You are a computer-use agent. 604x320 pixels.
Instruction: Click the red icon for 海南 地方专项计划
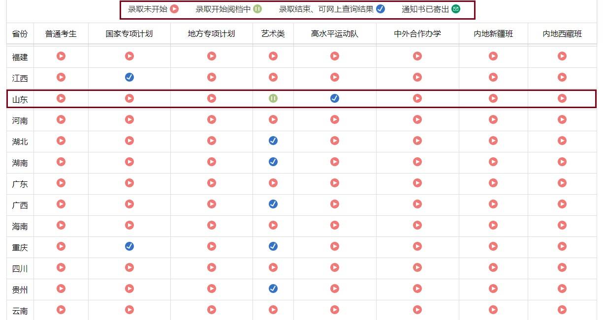pyautogui.click(x=211, y=226)
